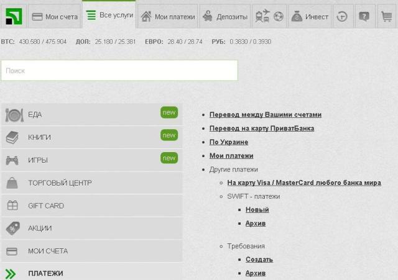Open the КНИГИ category
Viewport: 398px width, 280px height.
click(x=92, y=137)
